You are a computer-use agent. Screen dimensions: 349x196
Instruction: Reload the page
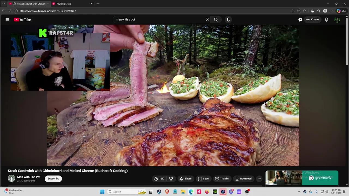click(10, 11)
